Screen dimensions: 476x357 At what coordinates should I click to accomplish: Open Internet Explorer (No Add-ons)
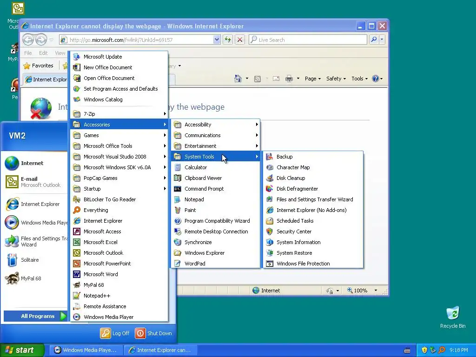pos(313,210)
